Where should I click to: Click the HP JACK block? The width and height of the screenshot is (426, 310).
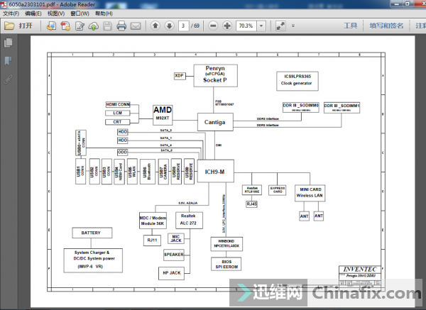tap(171, 273)
